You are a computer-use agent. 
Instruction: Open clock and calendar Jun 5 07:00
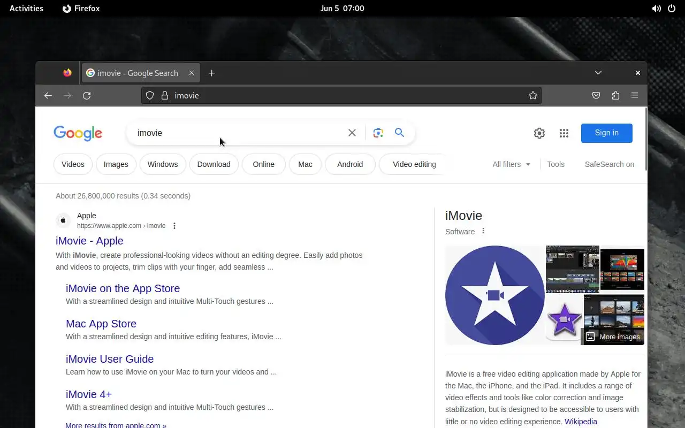coord(342,9)
